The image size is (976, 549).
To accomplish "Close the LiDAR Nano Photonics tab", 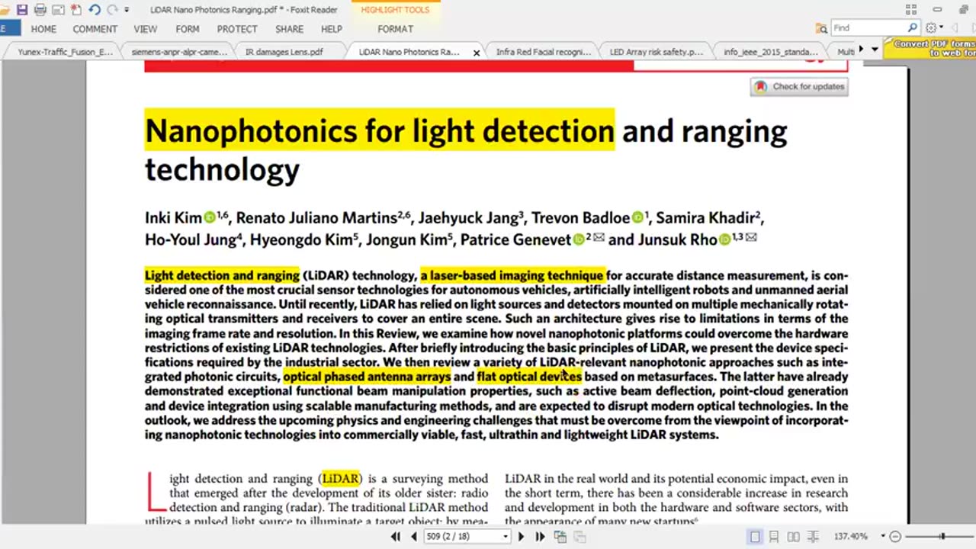I will 477,53.
